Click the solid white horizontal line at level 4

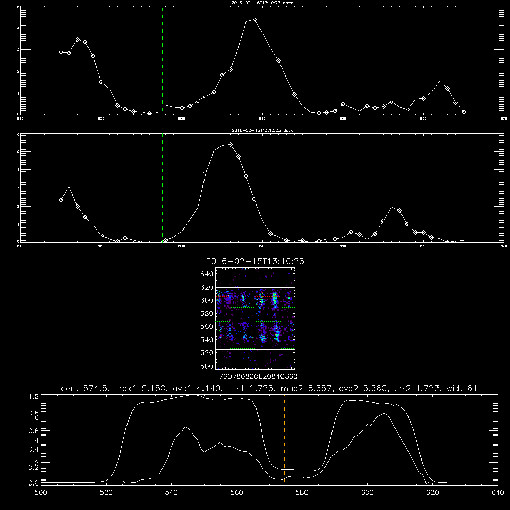coord(269,440)
